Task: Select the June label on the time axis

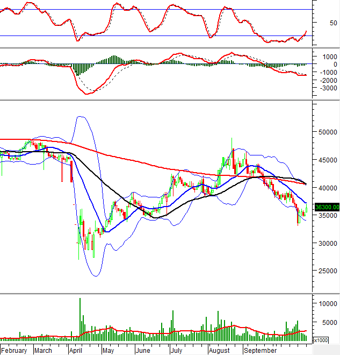Action: [143, 350]
